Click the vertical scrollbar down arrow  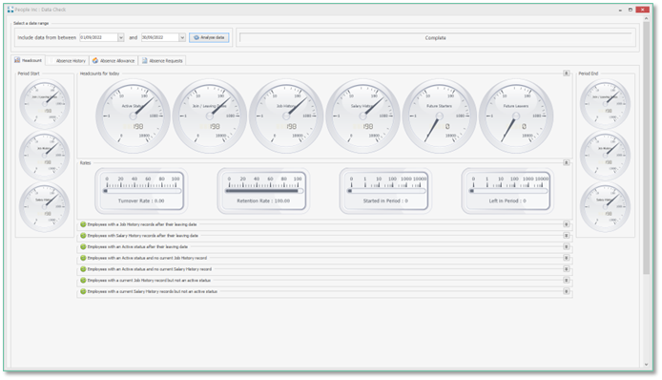click(x=646, y=365)
